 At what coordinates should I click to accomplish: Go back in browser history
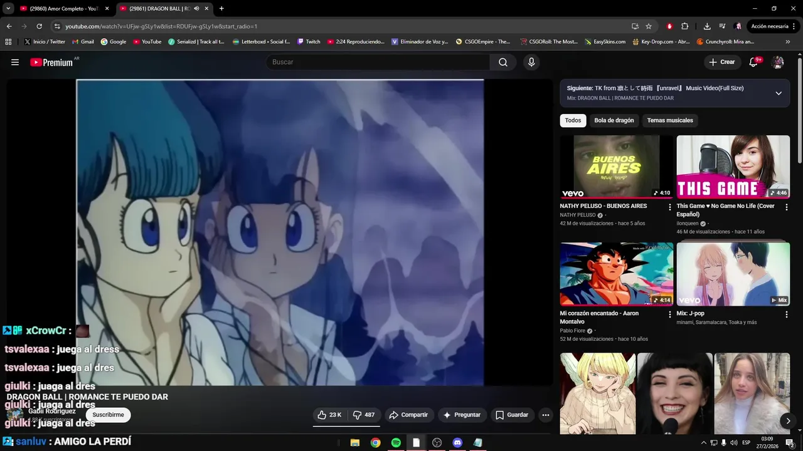click(9, 26)
